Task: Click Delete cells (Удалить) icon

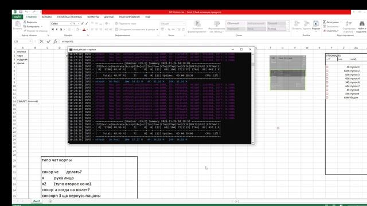Action: (307, 25)
